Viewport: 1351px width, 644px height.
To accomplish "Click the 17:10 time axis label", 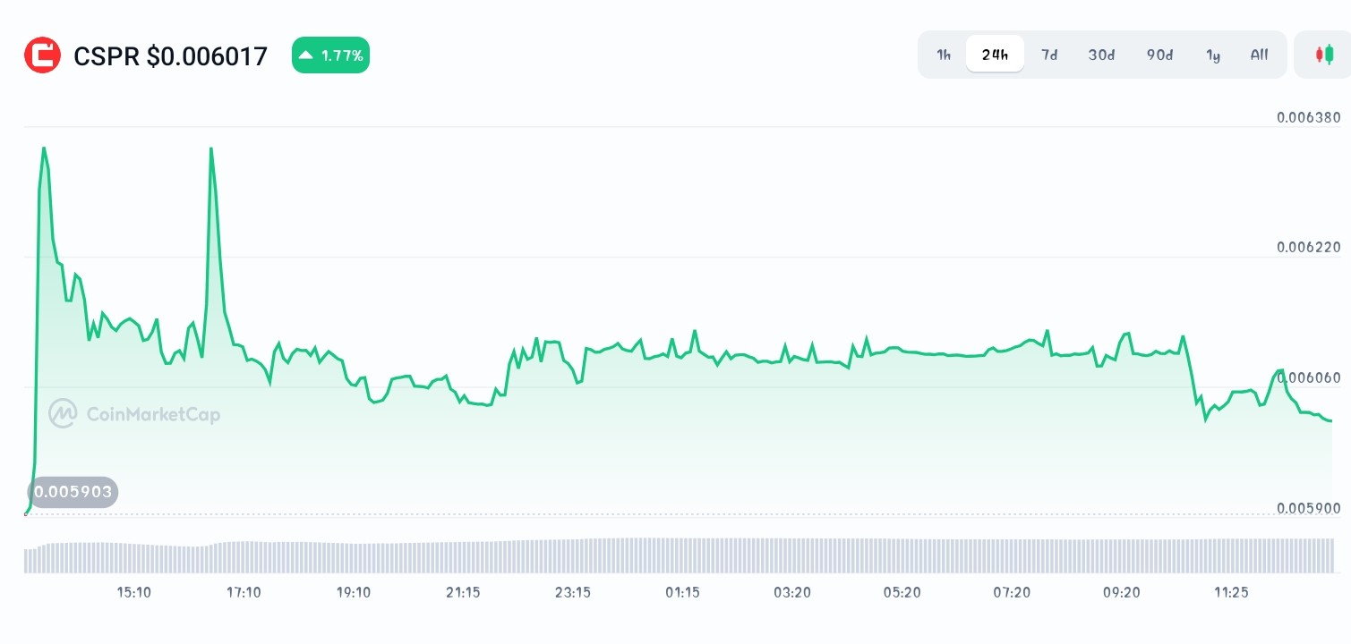I will point(244,592).
